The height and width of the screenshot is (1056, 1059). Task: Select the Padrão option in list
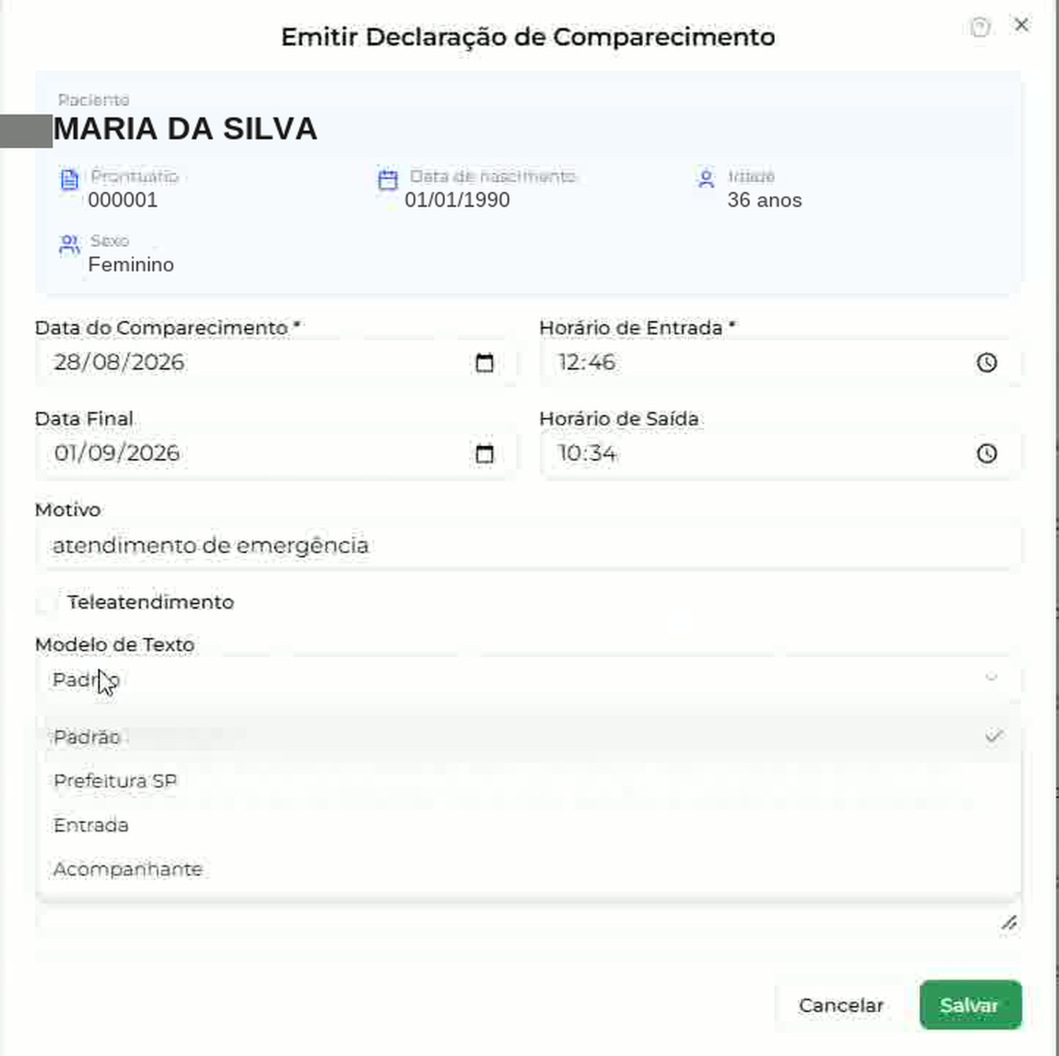(528, 737)
